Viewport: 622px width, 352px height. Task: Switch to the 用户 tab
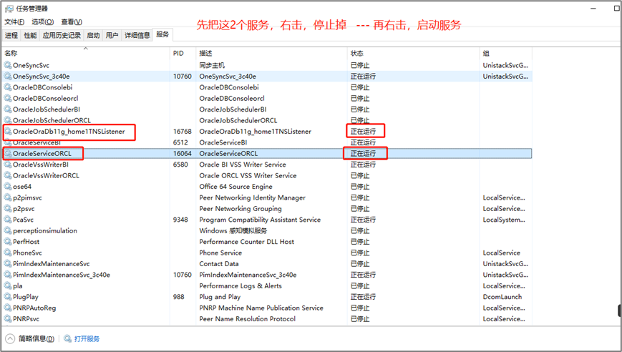(x=112, y=35)
